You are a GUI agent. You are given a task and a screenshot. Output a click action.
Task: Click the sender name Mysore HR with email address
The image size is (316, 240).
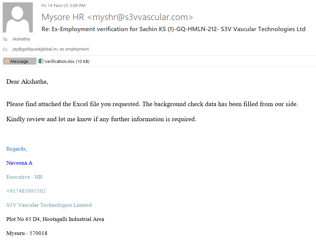click(x=117, y=17)
